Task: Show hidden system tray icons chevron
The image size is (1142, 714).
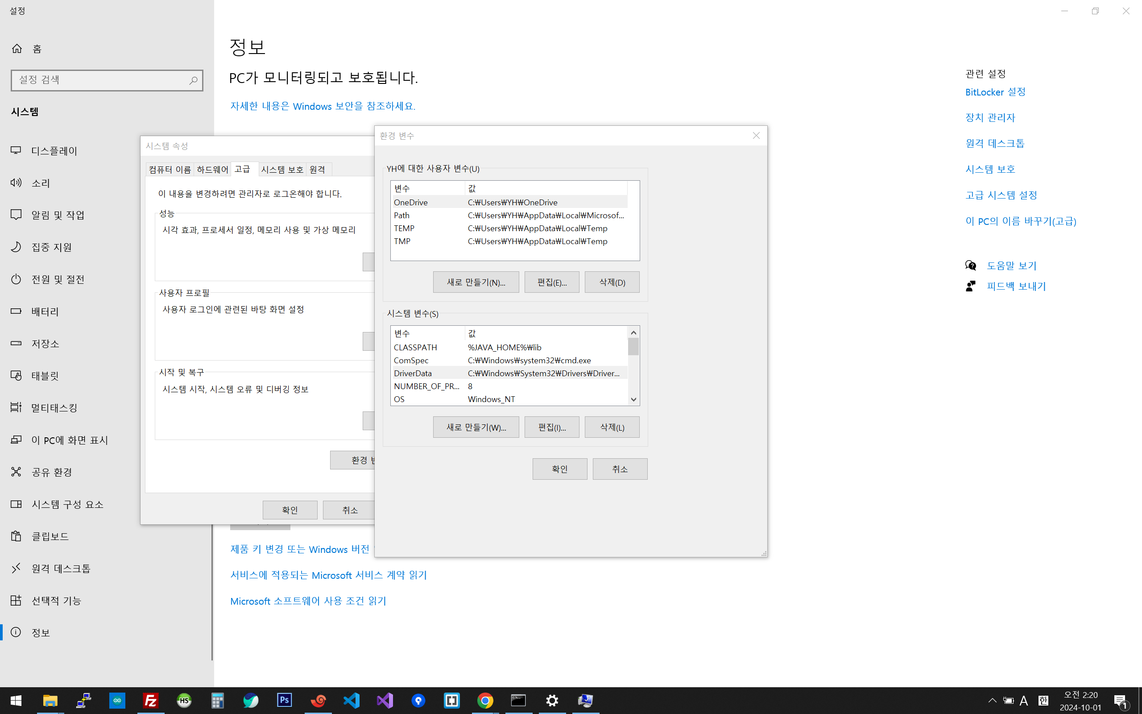Action: 992,700
